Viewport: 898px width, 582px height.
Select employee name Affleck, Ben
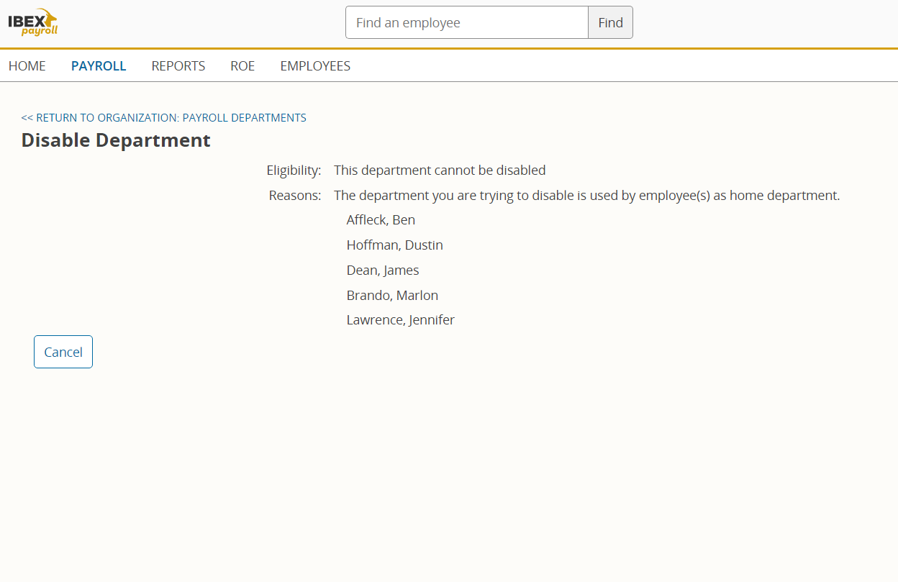[381, 220]
